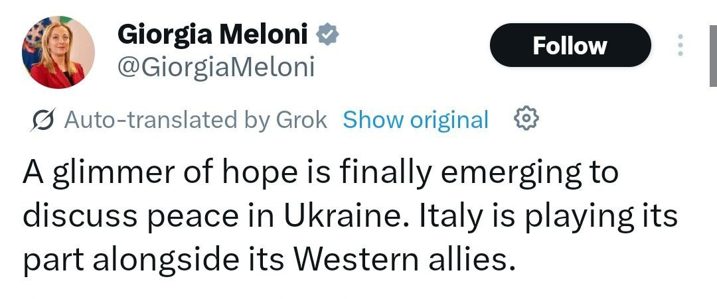
Task: Follow Giorgia Meloni
Action: [570, 45]
